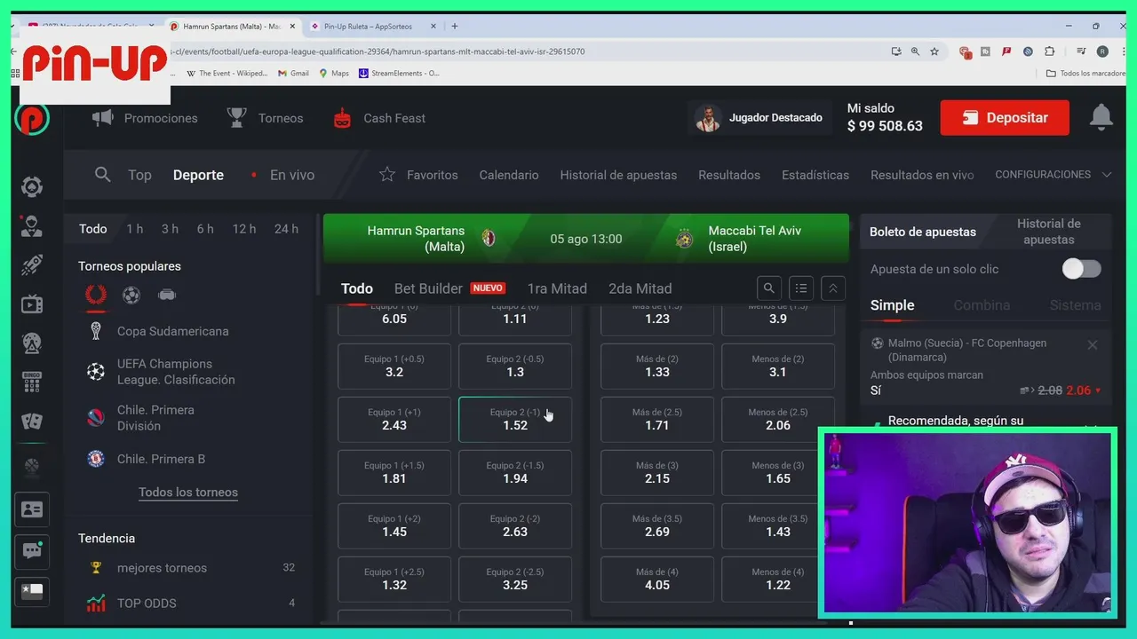Remove Malmo - FC Copenhagen bet with X
Viewport: 1137px width, 639px height.
coord(1093,344)
